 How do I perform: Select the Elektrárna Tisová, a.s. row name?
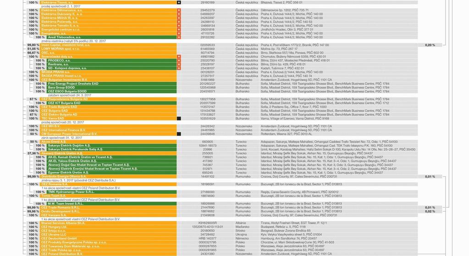[57, 2]
